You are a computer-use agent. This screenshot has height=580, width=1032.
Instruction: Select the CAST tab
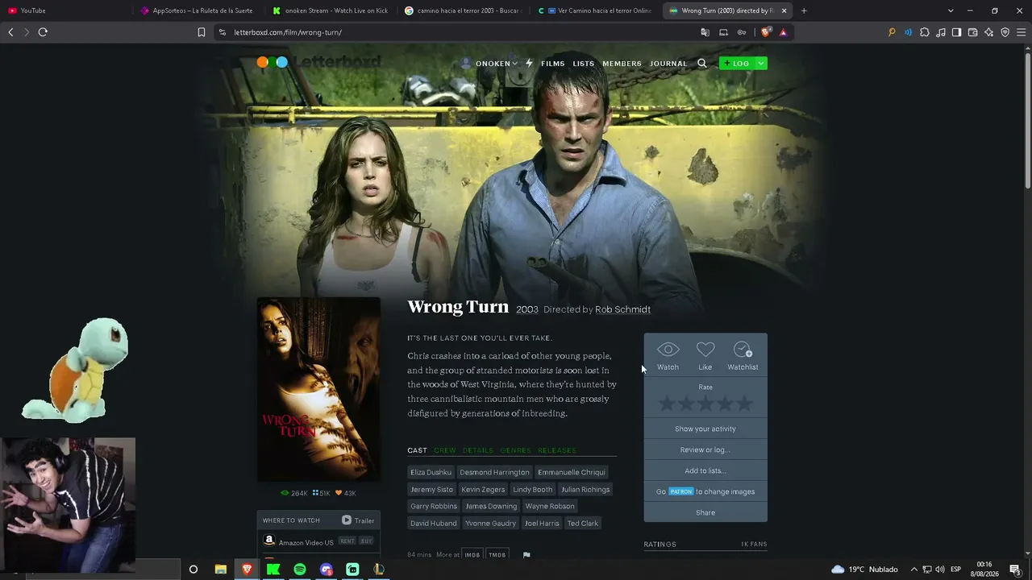point(418,450)
